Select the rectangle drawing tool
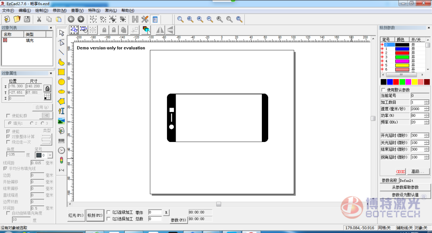The image size is (432, 233). tap(61, 72)
